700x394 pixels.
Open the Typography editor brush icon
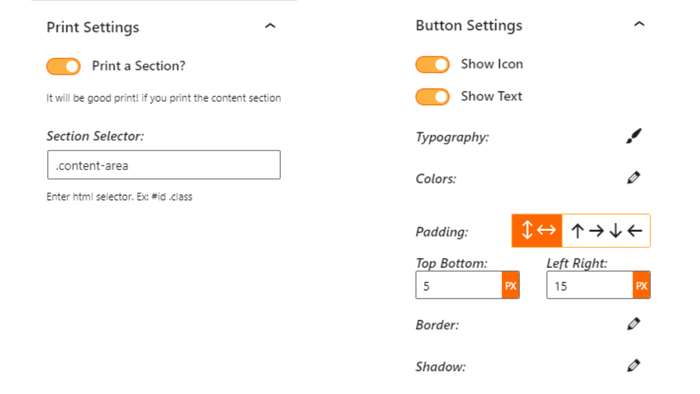coord(633,136)
